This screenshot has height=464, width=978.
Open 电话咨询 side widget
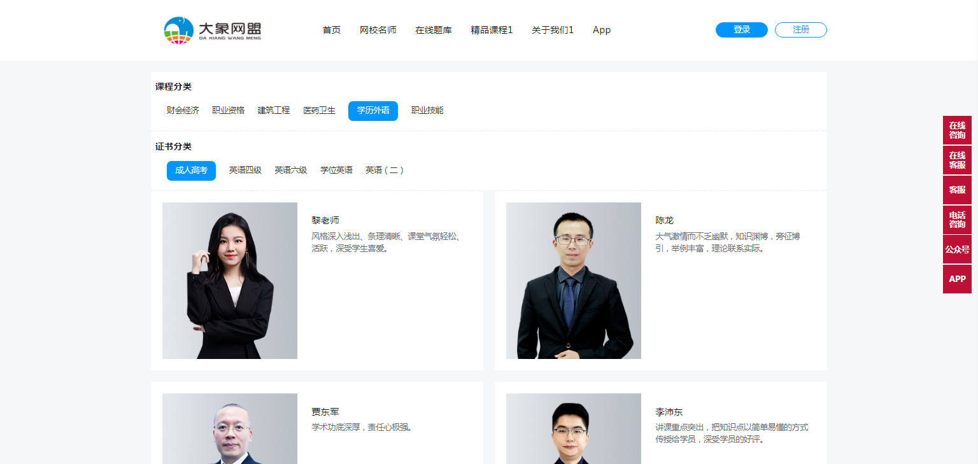(957, 220)
